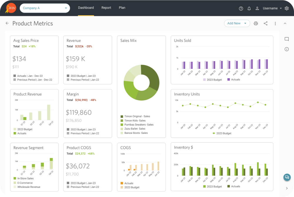The width and height of the screenshot is (294, 197).
Task: Open live chat with the bottom-right bubble
Action: [287, 177]
